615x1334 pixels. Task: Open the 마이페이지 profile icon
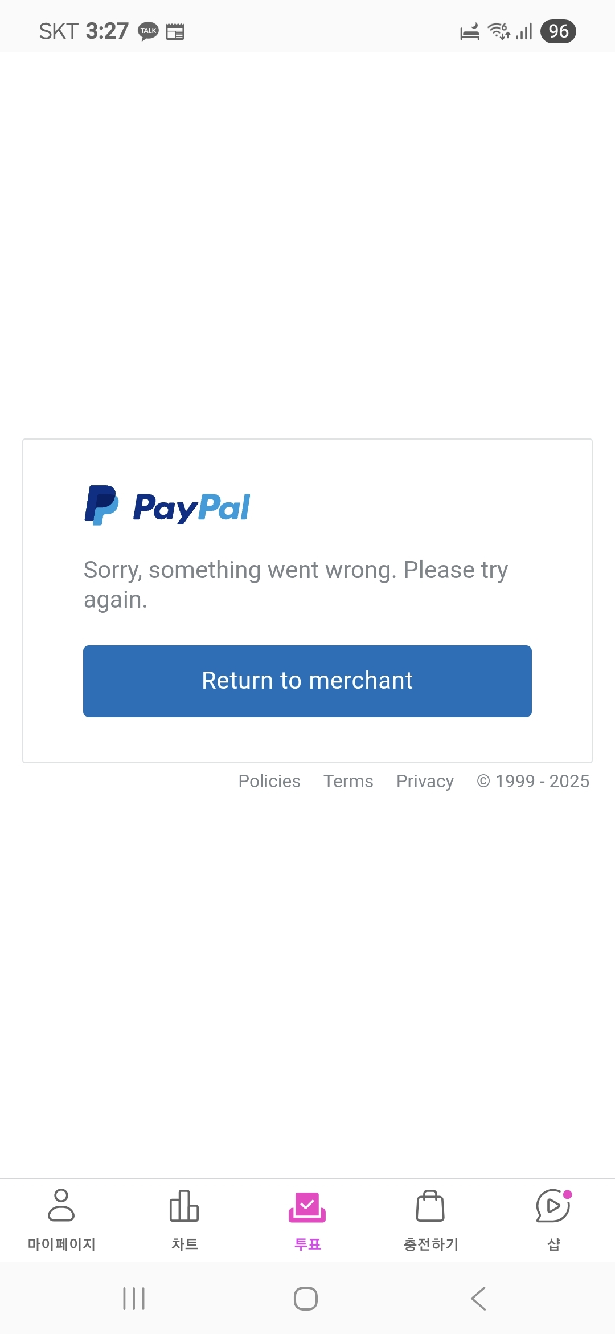tap(61, 1205)
